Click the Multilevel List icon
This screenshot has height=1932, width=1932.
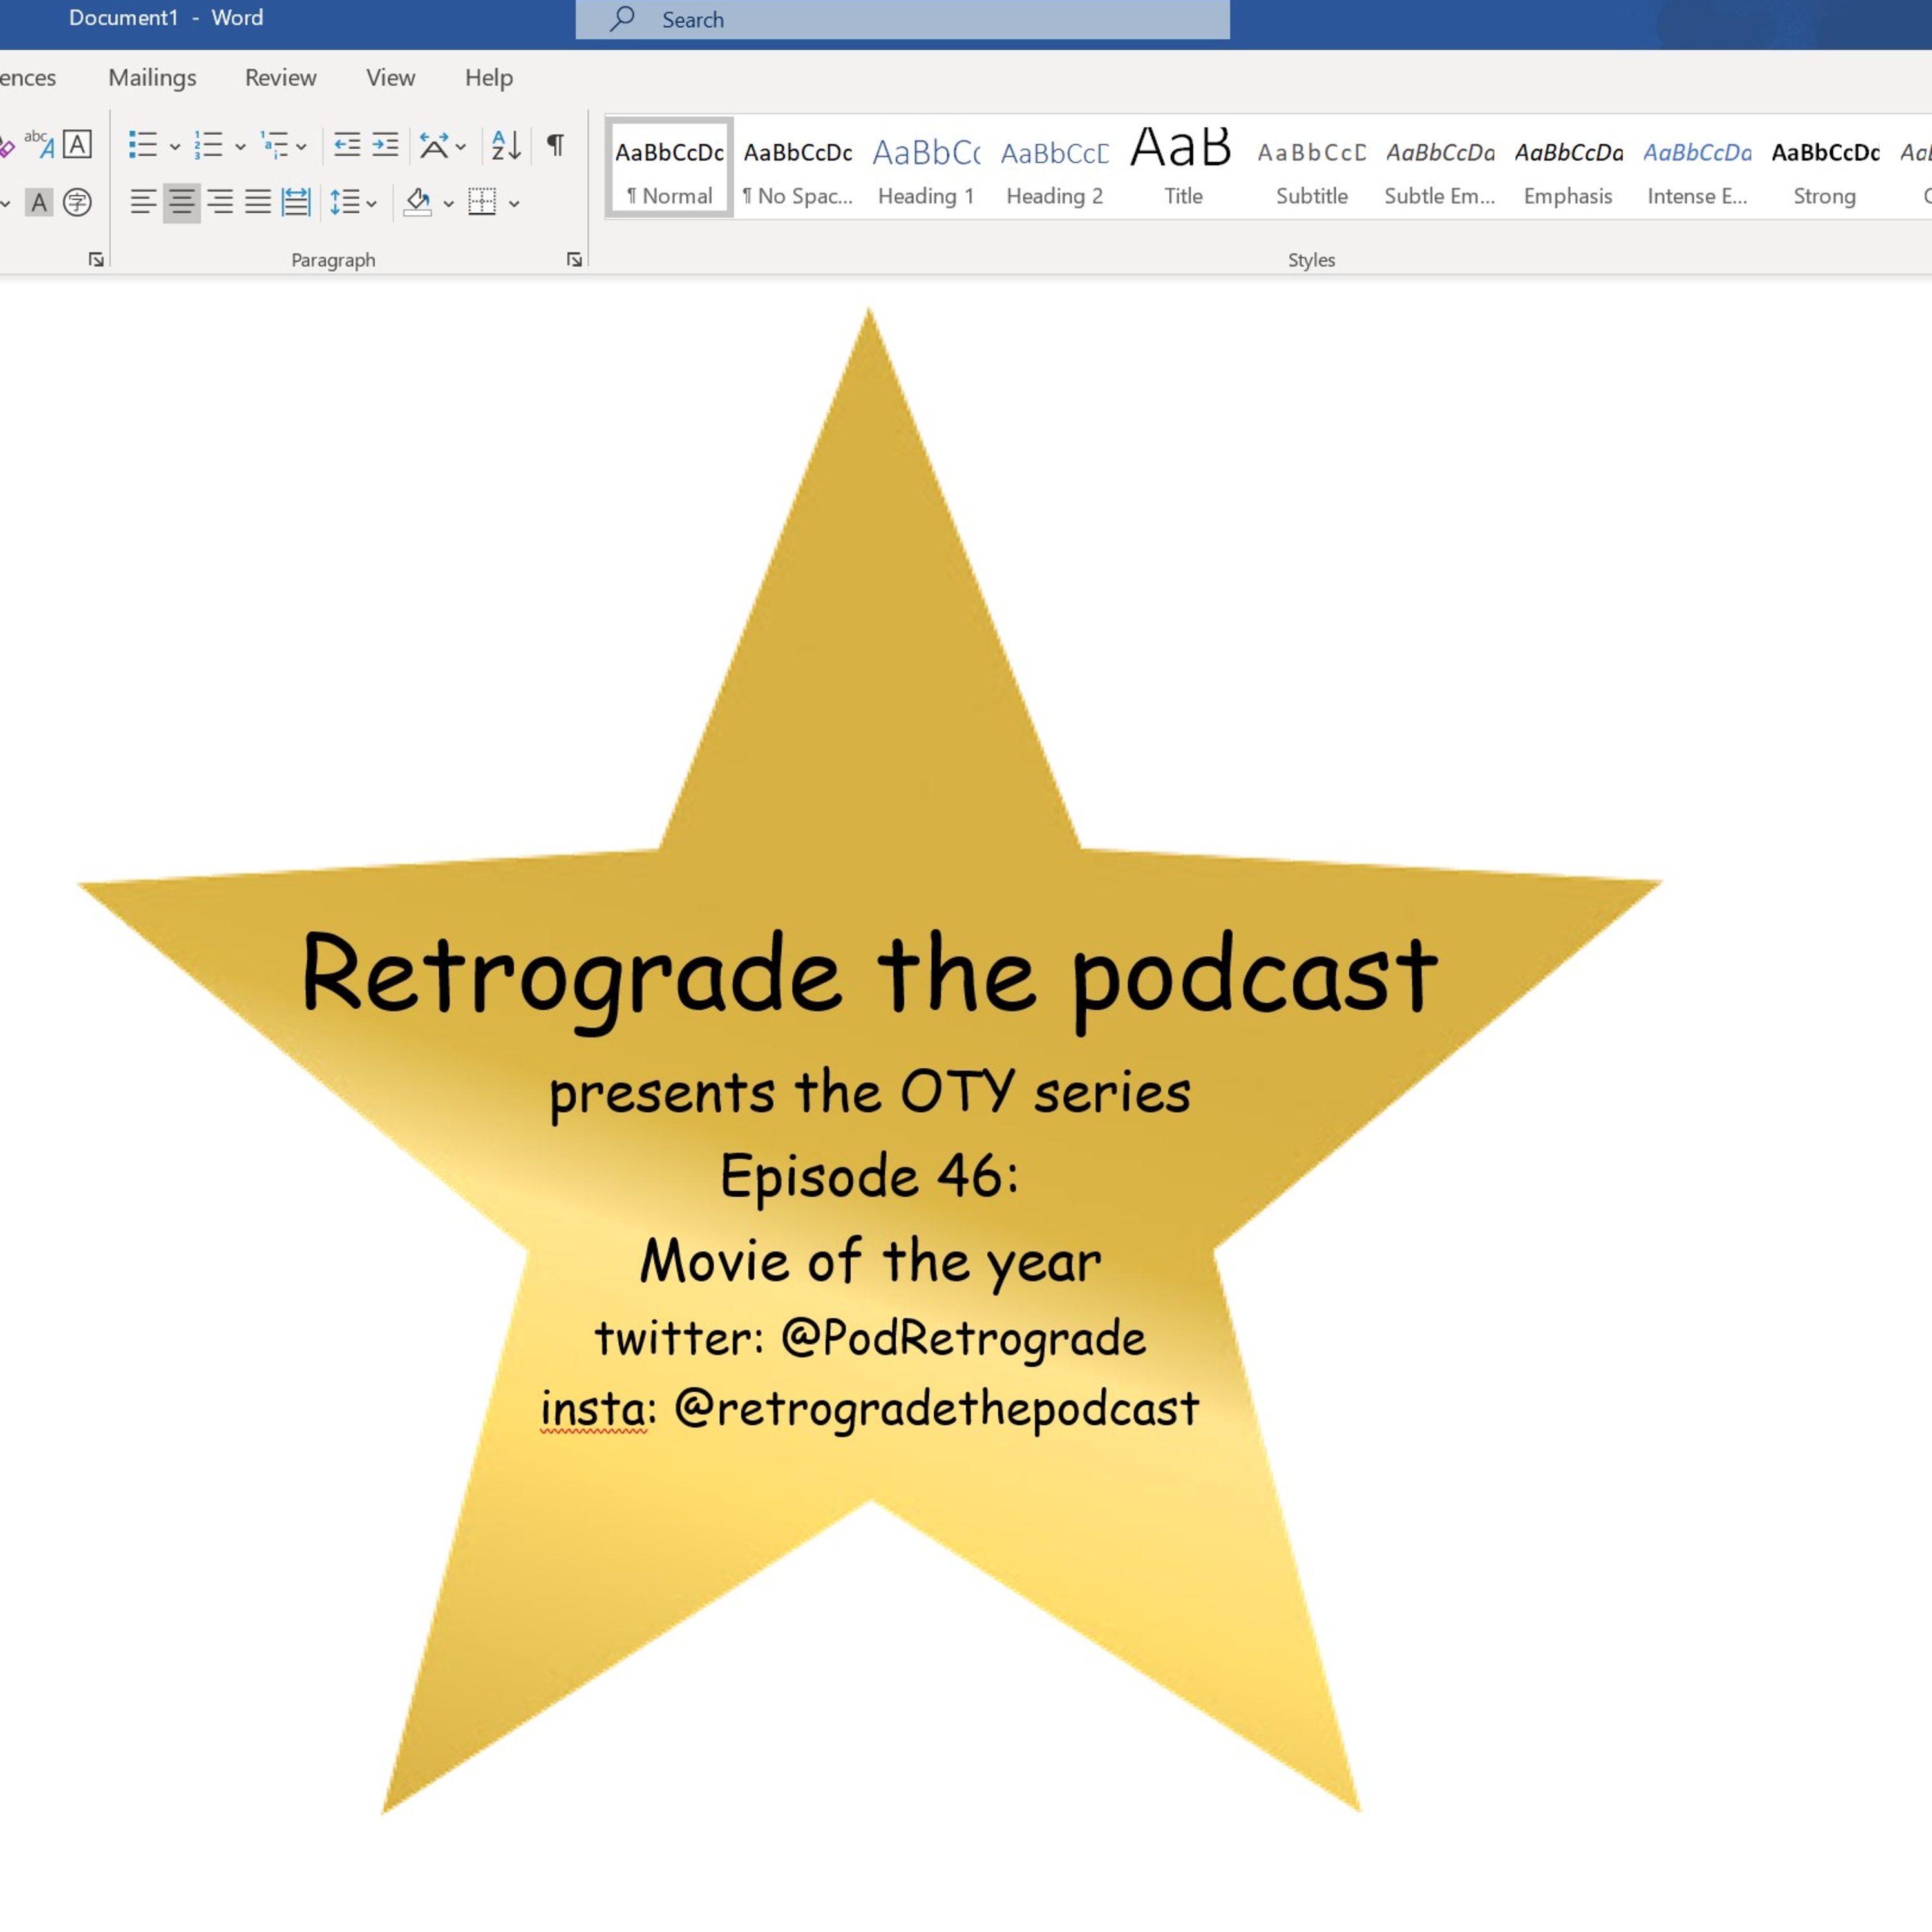tap(274, 145)
